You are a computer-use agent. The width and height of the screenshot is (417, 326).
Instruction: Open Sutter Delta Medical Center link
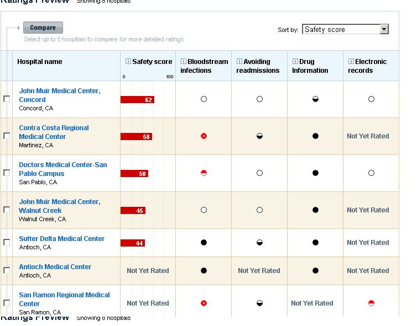coord(62,239)
